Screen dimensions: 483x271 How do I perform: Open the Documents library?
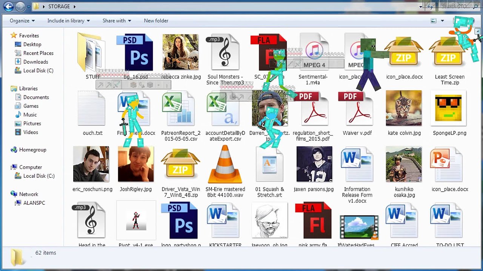(x=32, y=97)
